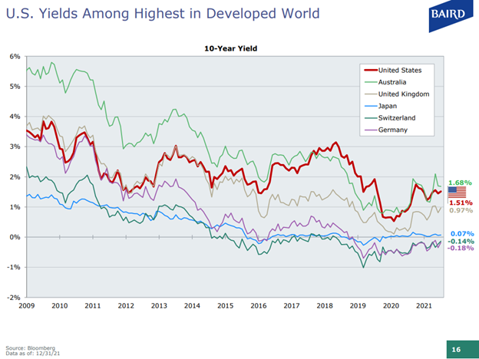Click the Source: Bloomberg footnote
Screen dimensions: 479x359
tap(31, 348)
